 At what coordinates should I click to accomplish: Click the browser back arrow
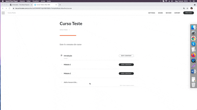tap(3, 8)
